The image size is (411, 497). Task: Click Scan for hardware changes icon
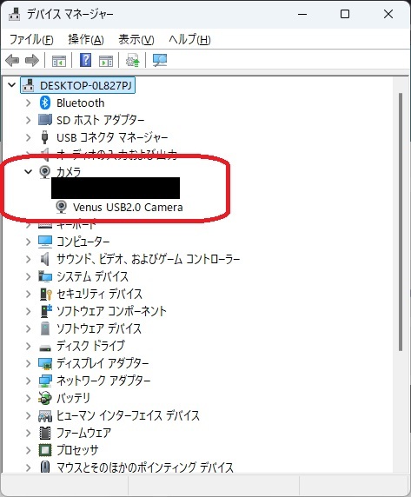point(160,60)
